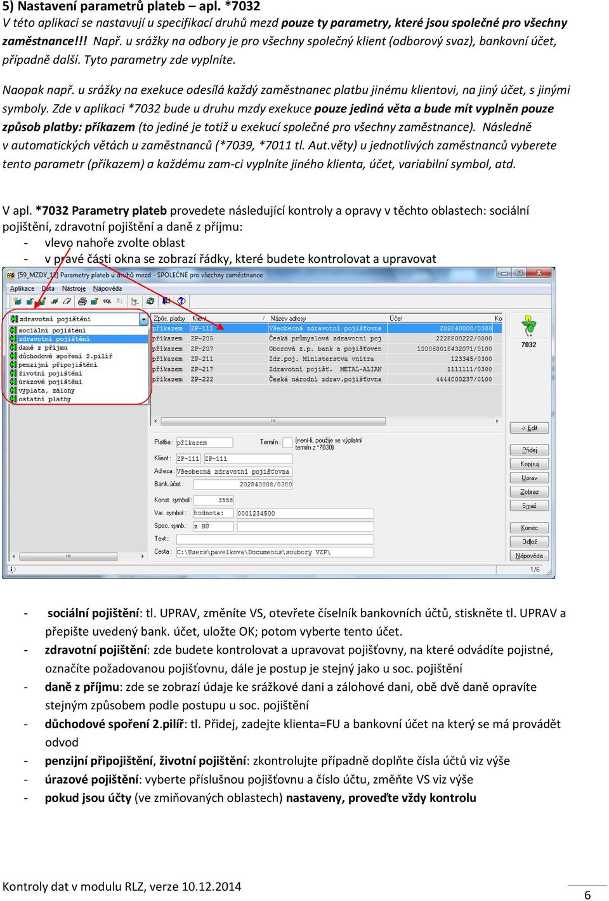Click the new record toolbar icon with sparkle
The width and height of the screenshot is (609, 901).
pyautogui.click(x=17, y=301)
